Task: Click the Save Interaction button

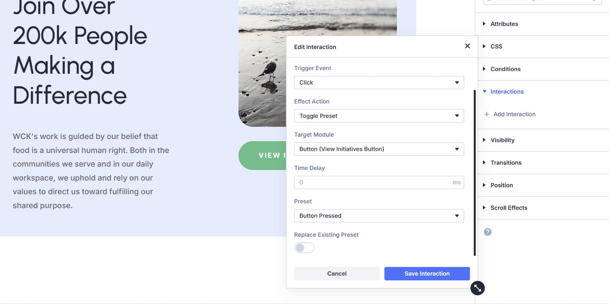Action: click(x=427, y=274)
